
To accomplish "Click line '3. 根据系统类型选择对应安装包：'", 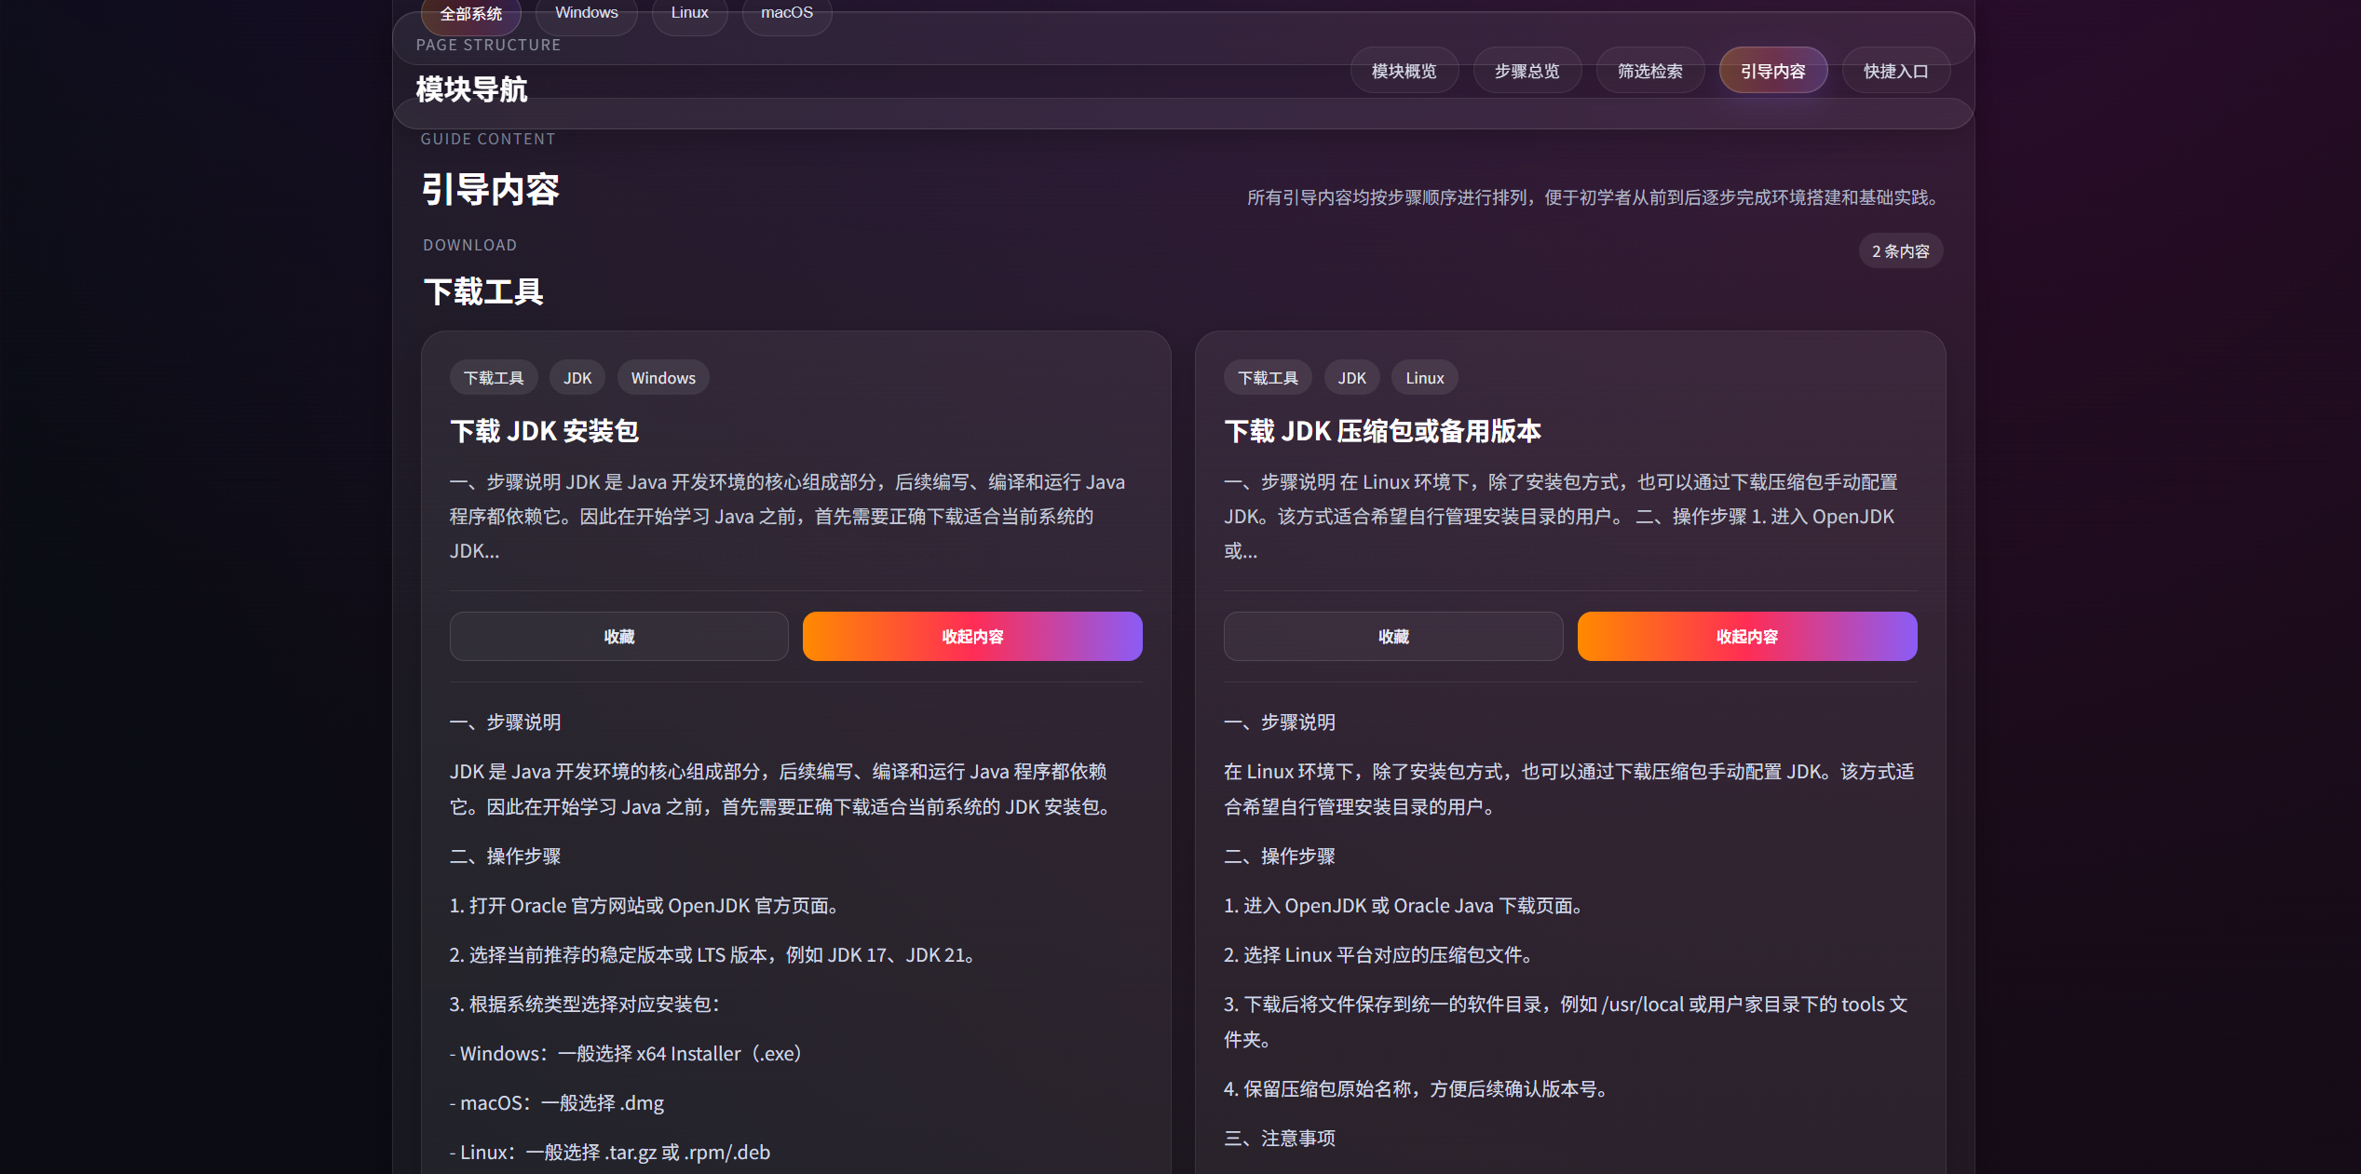I will pyautogui.click(x=586, y=1005).
